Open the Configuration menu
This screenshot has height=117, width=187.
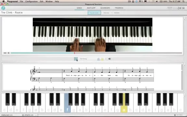click(31, 1)
